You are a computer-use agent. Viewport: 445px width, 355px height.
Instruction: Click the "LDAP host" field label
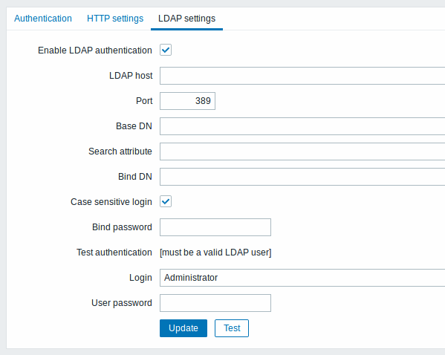coord(131,76)
